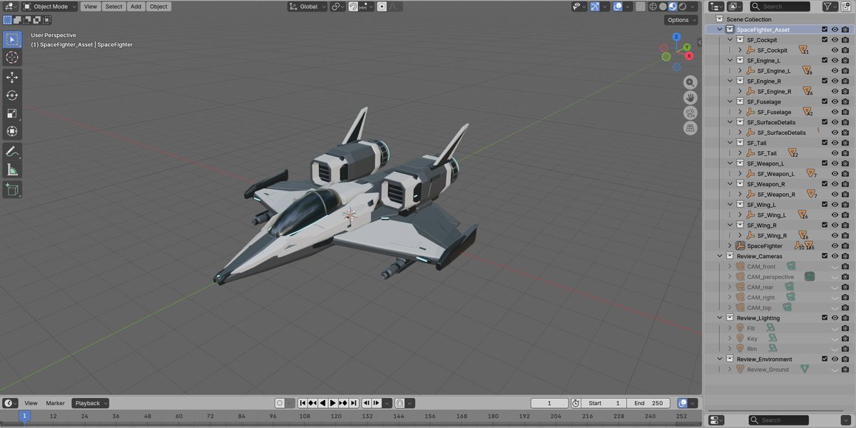The width and height of the screenshot is (856, 428).
Task: Open the Playback dropdown in timeline
Action: pyautogui.click(x=90, y=403)
